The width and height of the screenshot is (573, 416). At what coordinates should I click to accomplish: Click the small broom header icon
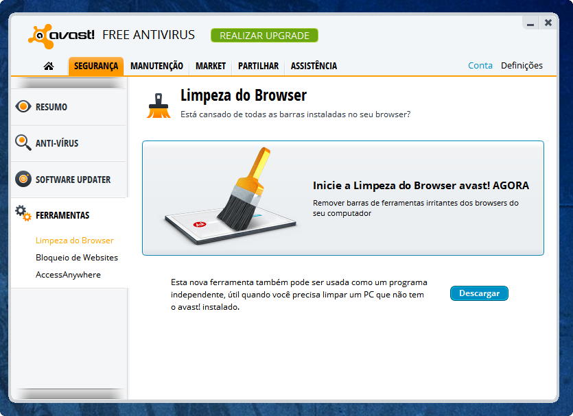[159, 106]
